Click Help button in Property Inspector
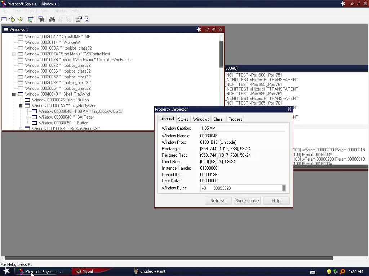369x276 pixels. [x=276, y=201]
